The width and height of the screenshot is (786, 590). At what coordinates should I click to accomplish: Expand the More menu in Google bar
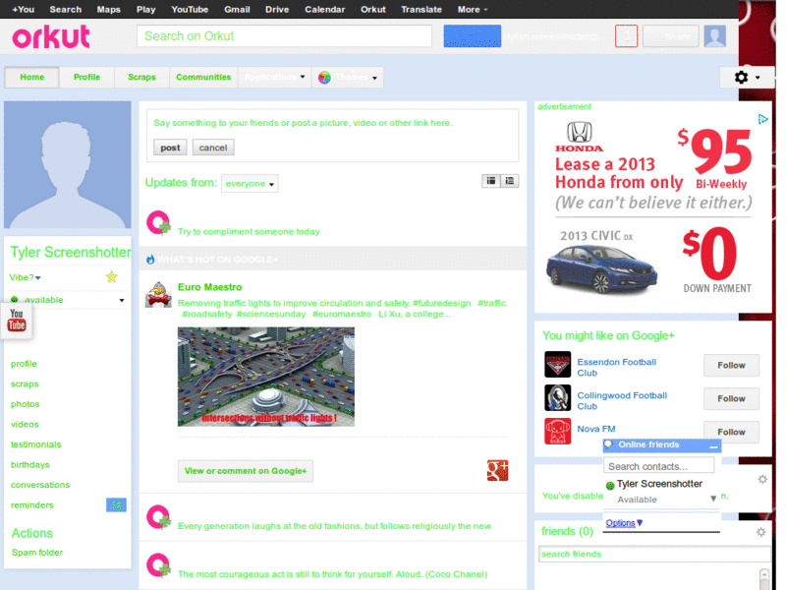pyautogui.click(x=473, y=10)
